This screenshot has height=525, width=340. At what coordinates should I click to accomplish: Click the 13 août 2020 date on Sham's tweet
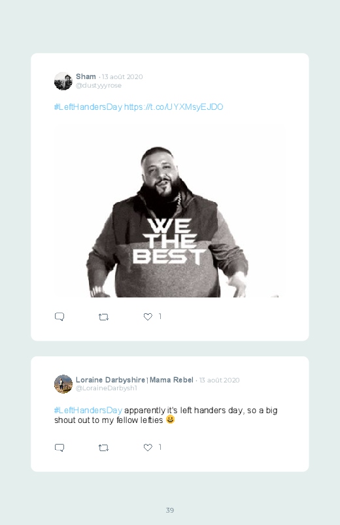pos(122,76)
